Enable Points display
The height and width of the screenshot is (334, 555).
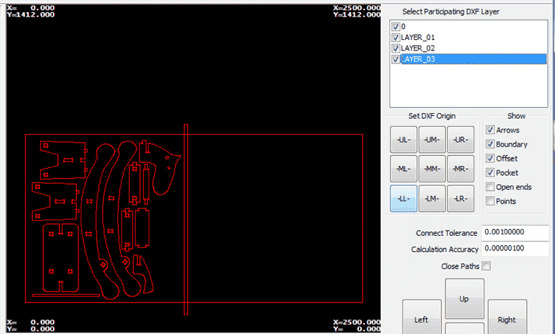coord(490,201)
